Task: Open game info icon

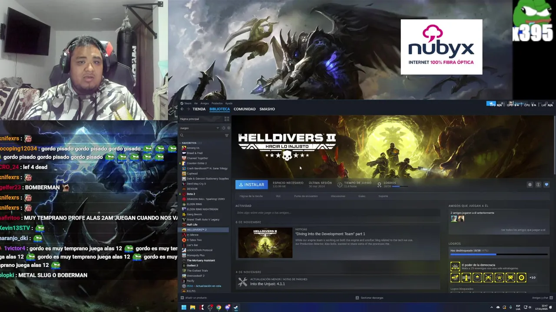Action: [538, 185]
